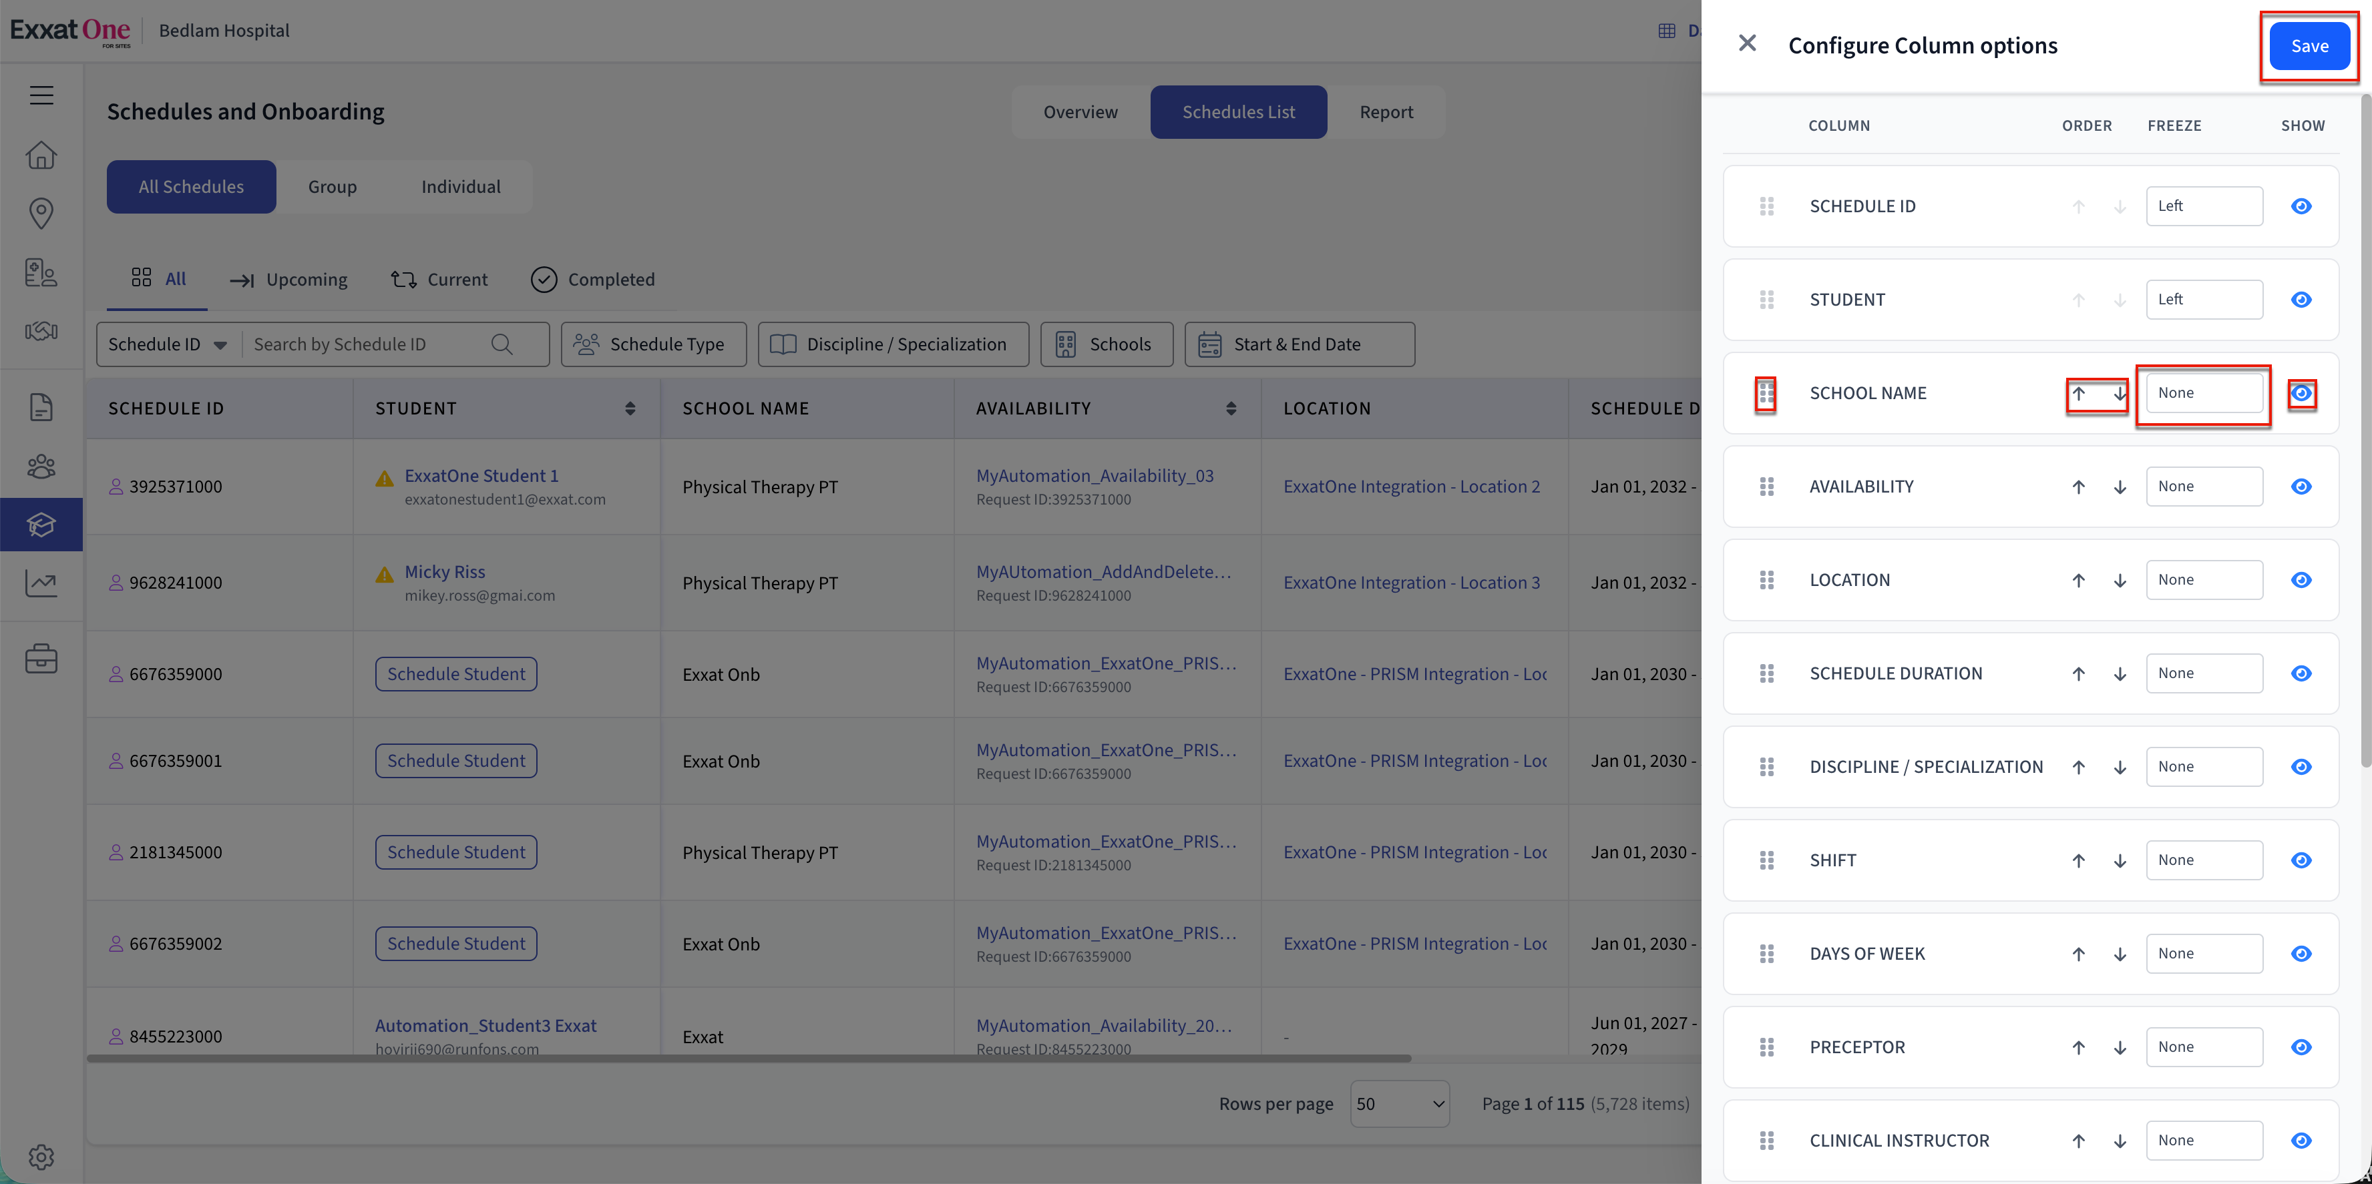
Task: Move DAYS OF WEEK column down
Action: tap(2120, 954)
